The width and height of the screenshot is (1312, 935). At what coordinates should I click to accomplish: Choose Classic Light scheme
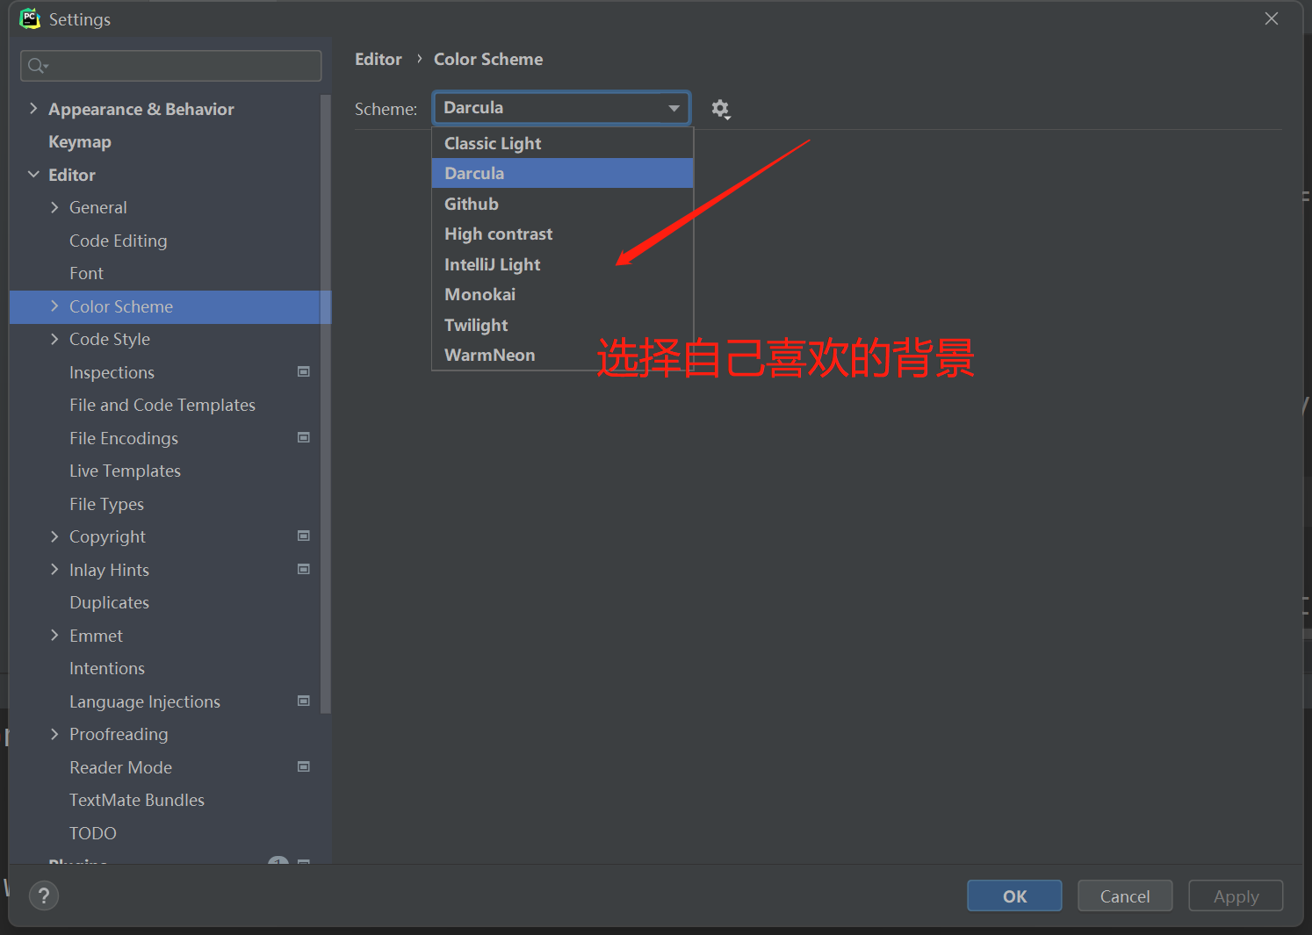tap(563, 143)
